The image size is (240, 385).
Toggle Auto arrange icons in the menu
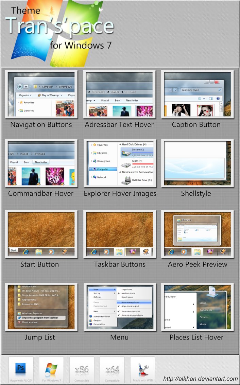click(x=131, y=302)
